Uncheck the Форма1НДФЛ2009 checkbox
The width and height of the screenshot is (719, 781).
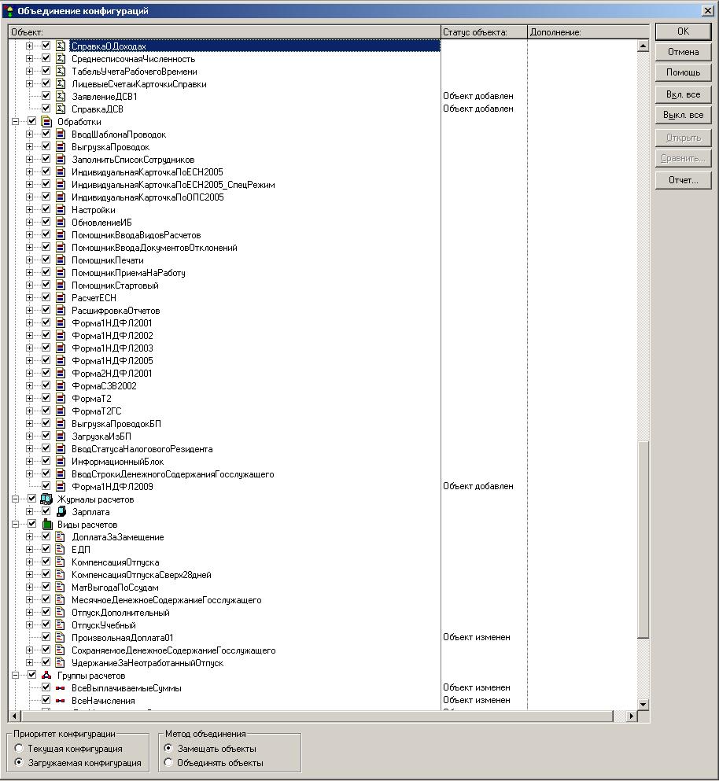[x=46, y=487]
